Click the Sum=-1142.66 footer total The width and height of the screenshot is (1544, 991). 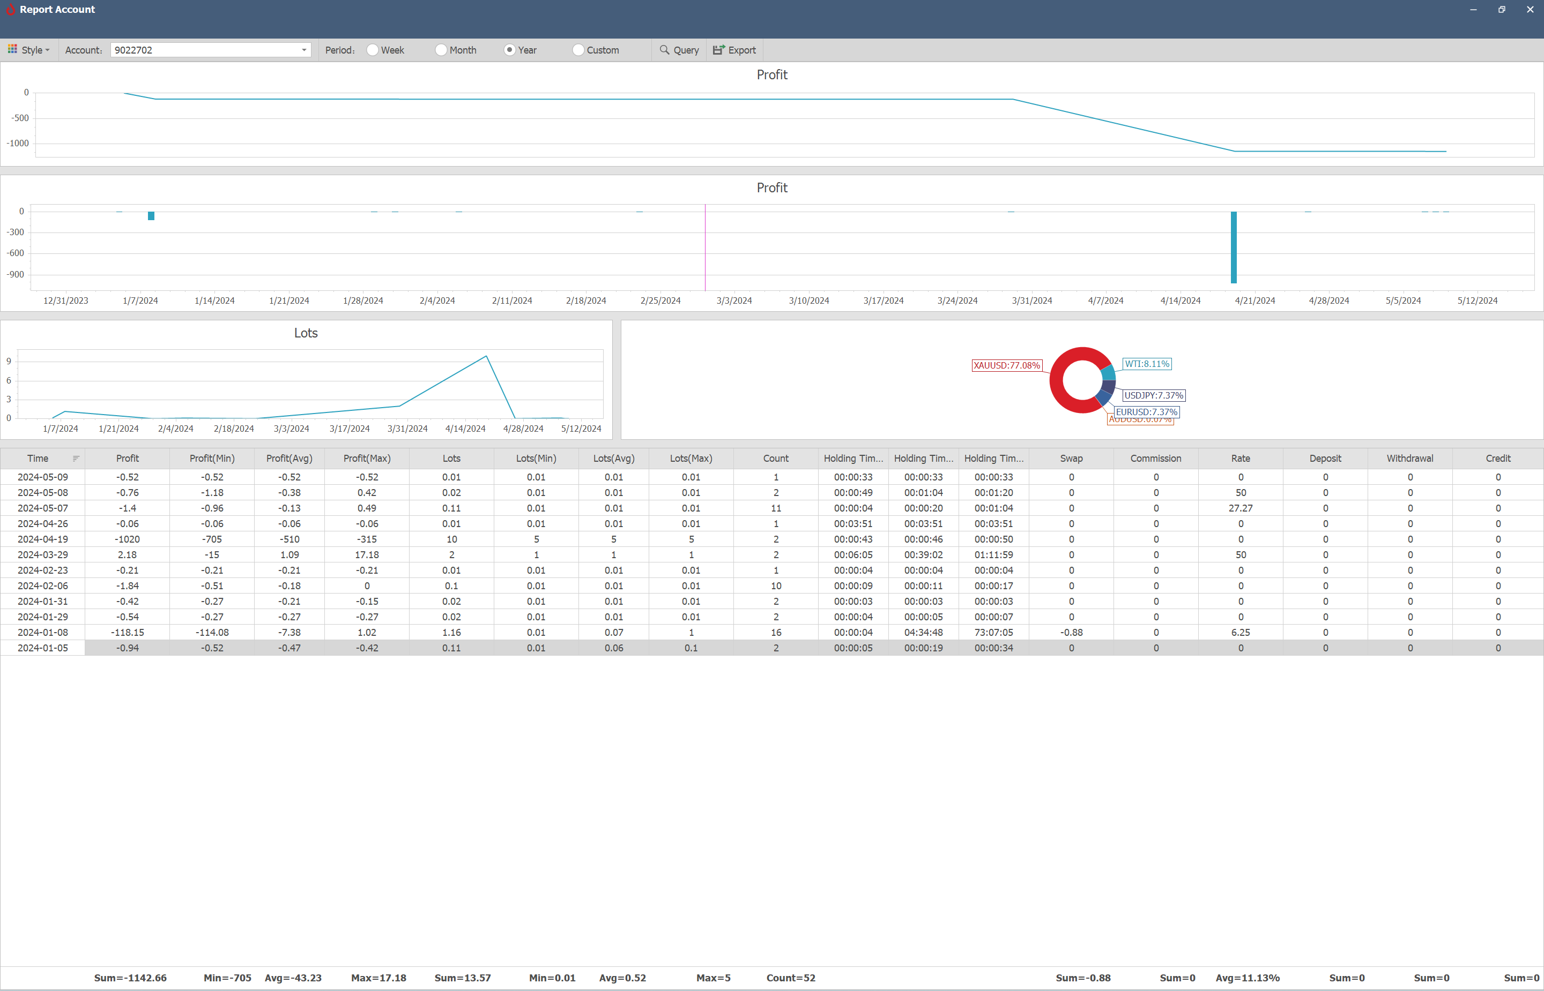tap(130, 978)
